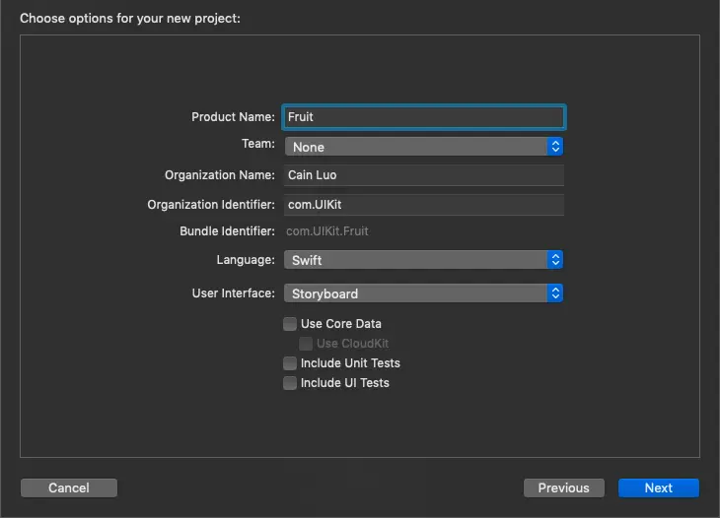Open the User Interface Storyboard dropdown
The image size is (720, 518).
point(416,293)
